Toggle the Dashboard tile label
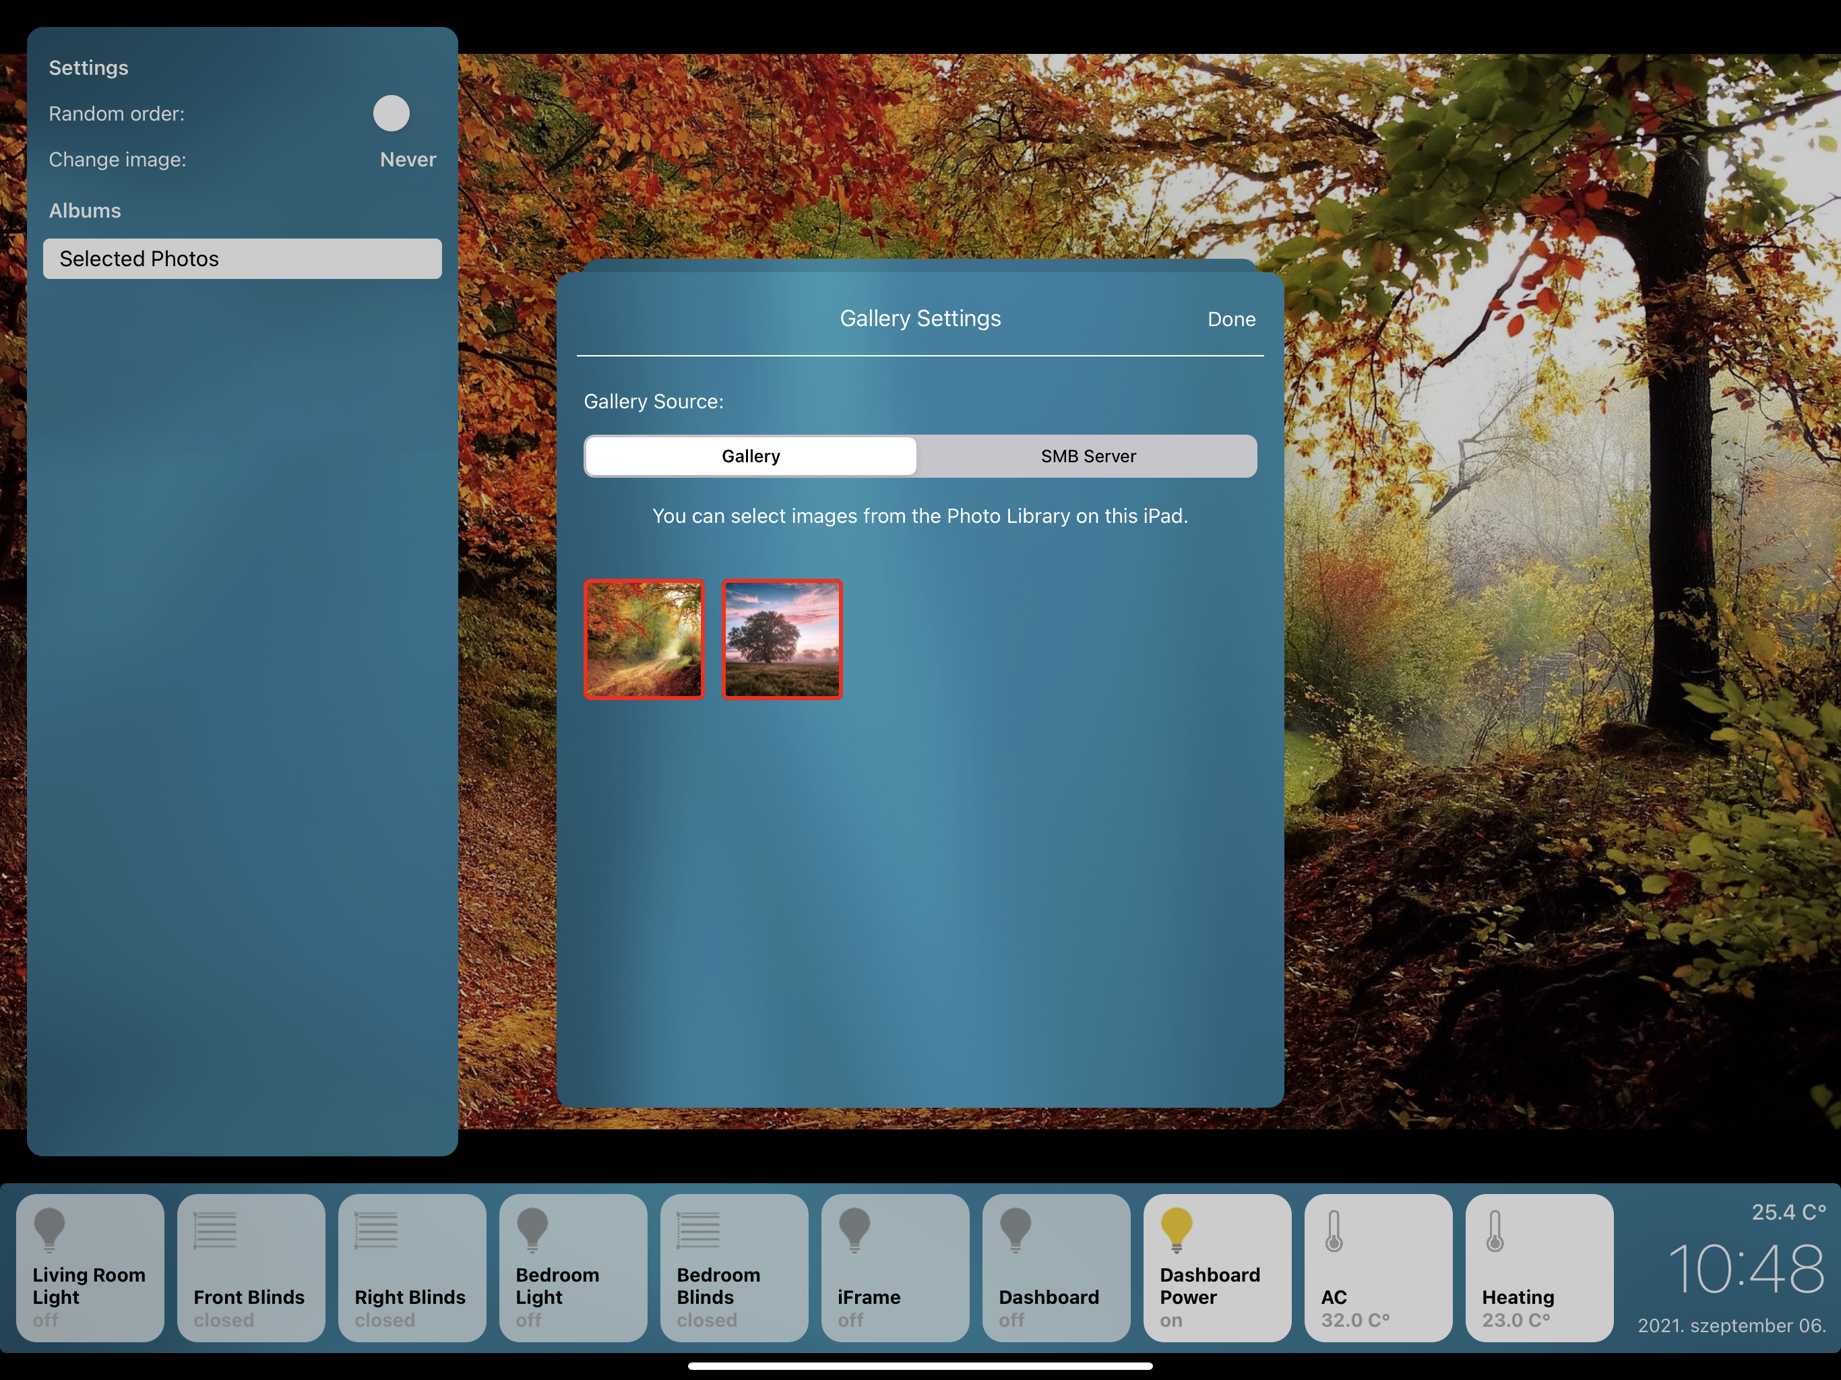1841x1380 pixels. tap(1049, 1296)
